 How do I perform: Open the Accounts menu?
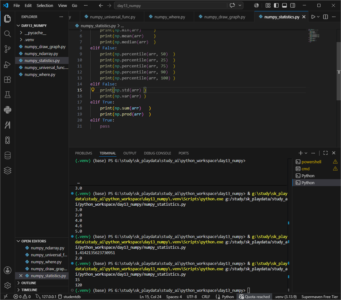[x=7, y=270]
